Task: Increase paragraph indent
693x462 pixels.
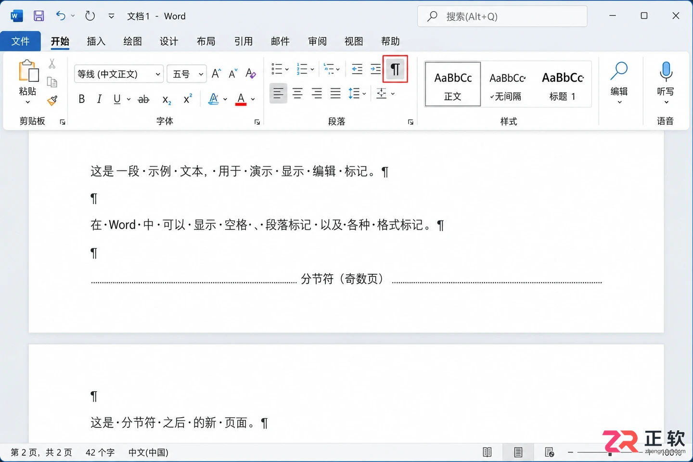Action: [376, 69]
